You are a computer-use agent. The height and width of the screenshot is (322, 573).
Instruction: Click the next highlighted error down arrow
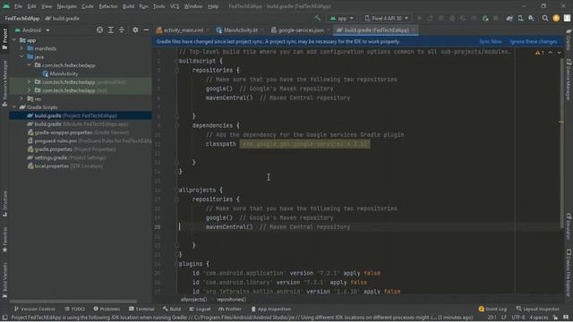pyautogui.click(x=559, y=53)
